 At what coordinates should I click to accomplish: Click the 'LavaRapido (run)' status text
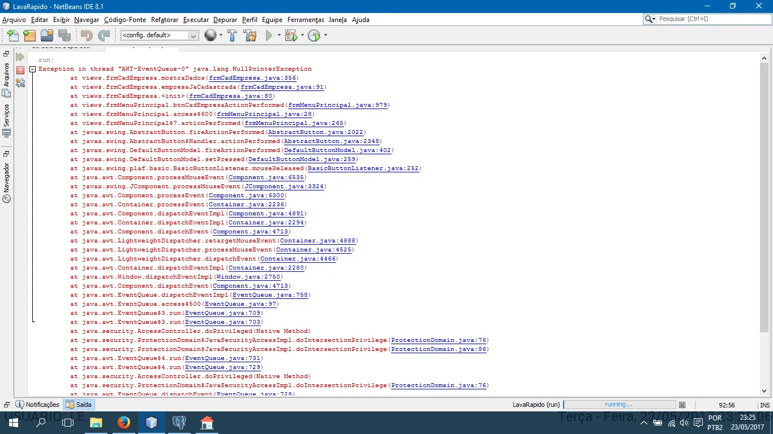point(536,405)
